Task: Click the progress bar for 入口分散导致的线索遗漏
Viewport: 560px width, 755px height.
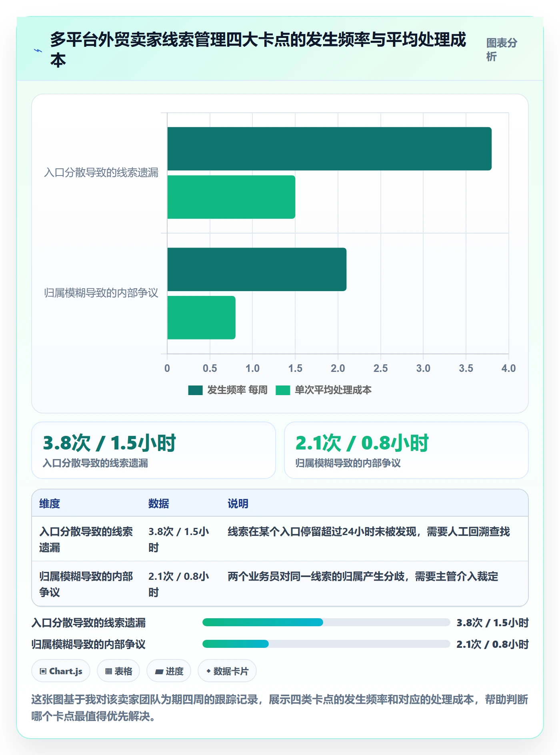Action: [326, 622]
